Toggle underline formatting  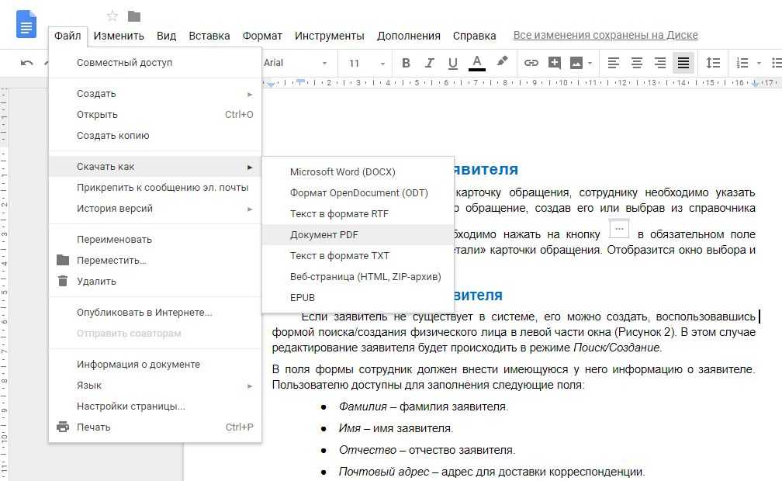point(452,63)
